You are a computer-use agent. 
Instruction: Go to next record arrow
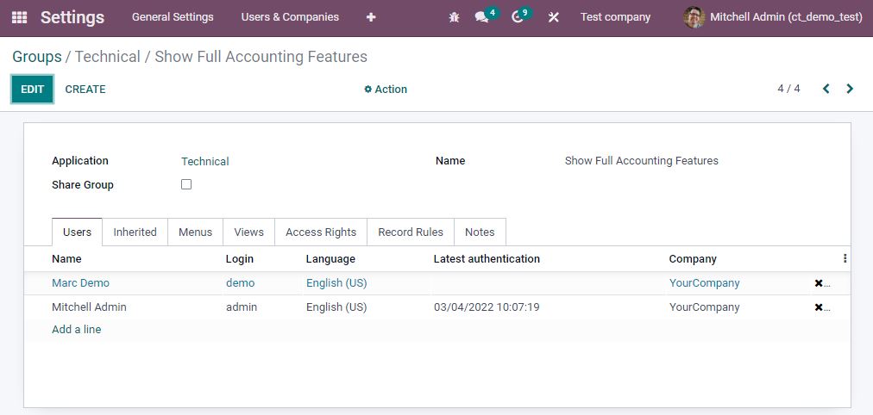(850, 89)
